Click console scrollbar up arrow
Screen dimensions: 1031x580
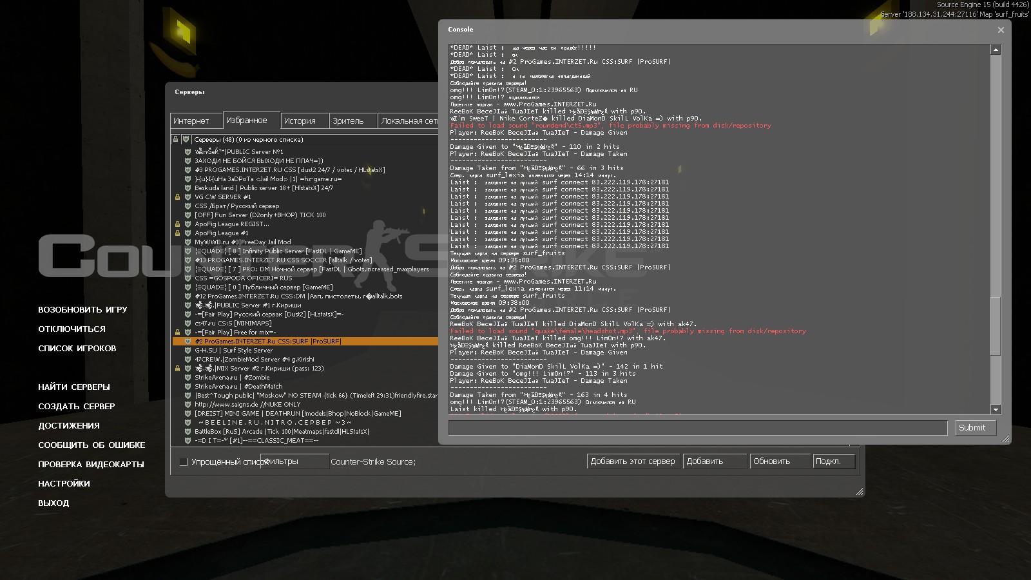coord(996,50)
